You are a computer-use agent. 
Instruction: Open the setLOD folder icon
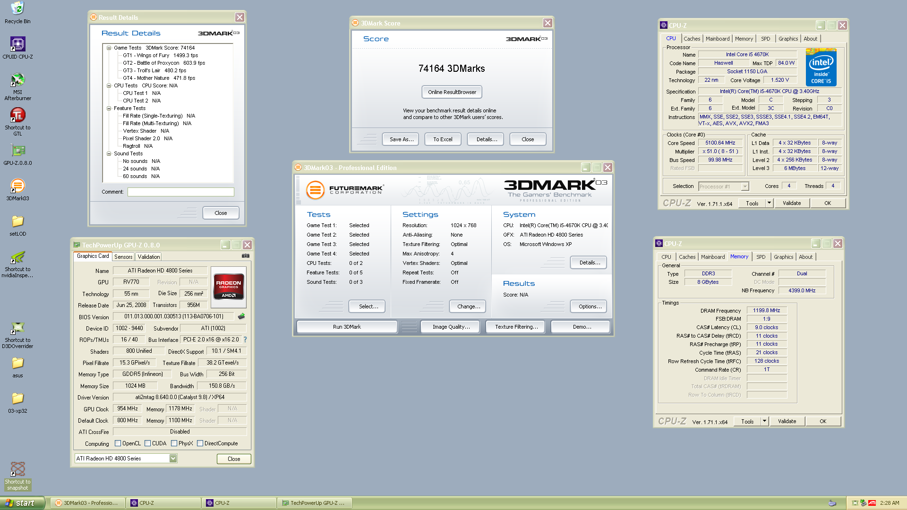coord(17,225)
